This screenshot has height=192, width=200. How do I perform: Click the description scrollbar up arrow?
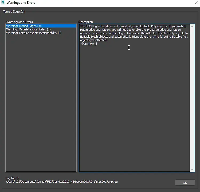click(x=192, y=26)
